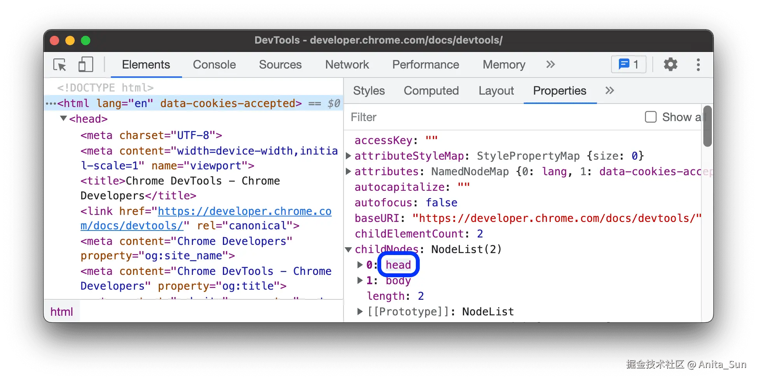Click the head node link in childNodes
The height and width of the screenshot is (380, 757).
tap(398, 265)
